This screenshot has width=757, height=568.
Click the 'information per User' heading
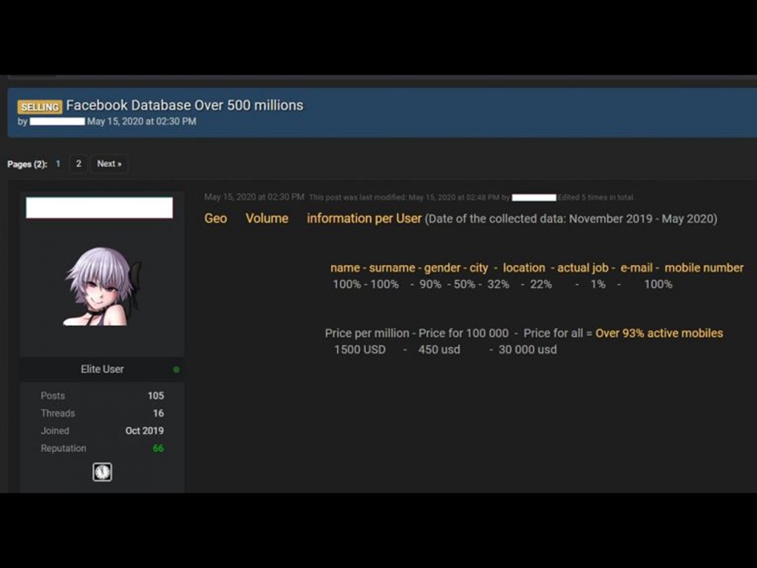click(x=364, y=218)
